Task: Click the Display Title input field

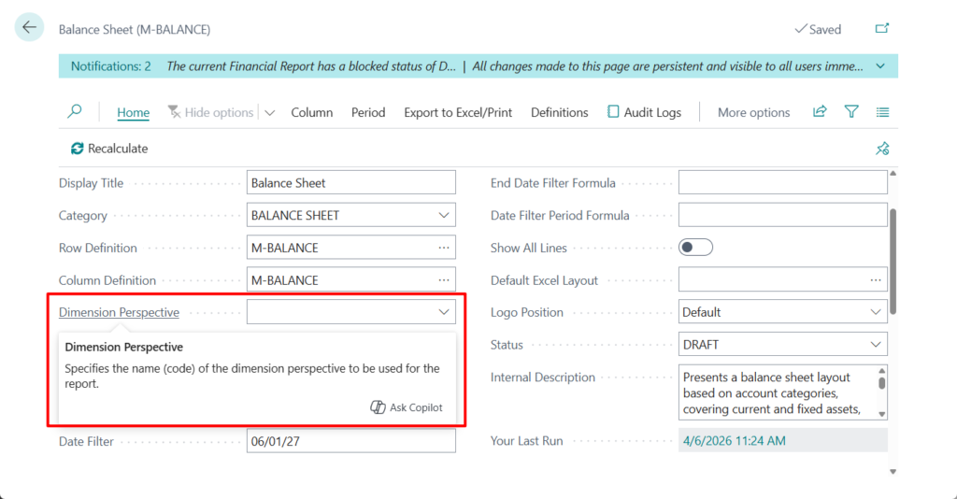Action: coord(351,183)
